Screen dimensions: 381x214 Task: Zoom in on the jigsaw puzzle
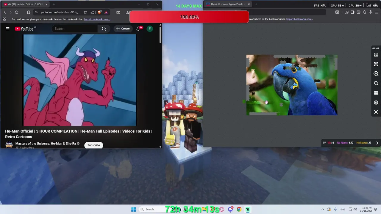pos(376,73)
